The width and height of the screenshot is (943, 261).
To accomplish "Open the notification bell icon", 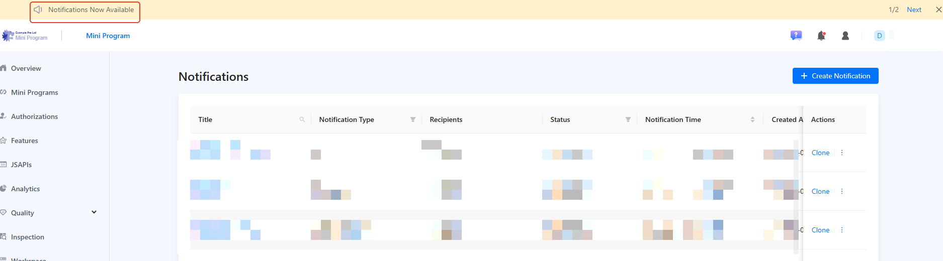I will coord(821,36).
